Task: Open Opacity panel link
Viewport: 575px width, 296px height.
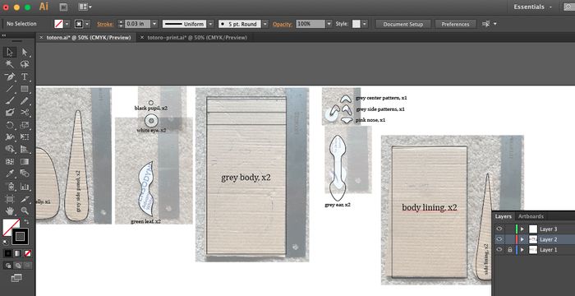Action: (283, 24)
